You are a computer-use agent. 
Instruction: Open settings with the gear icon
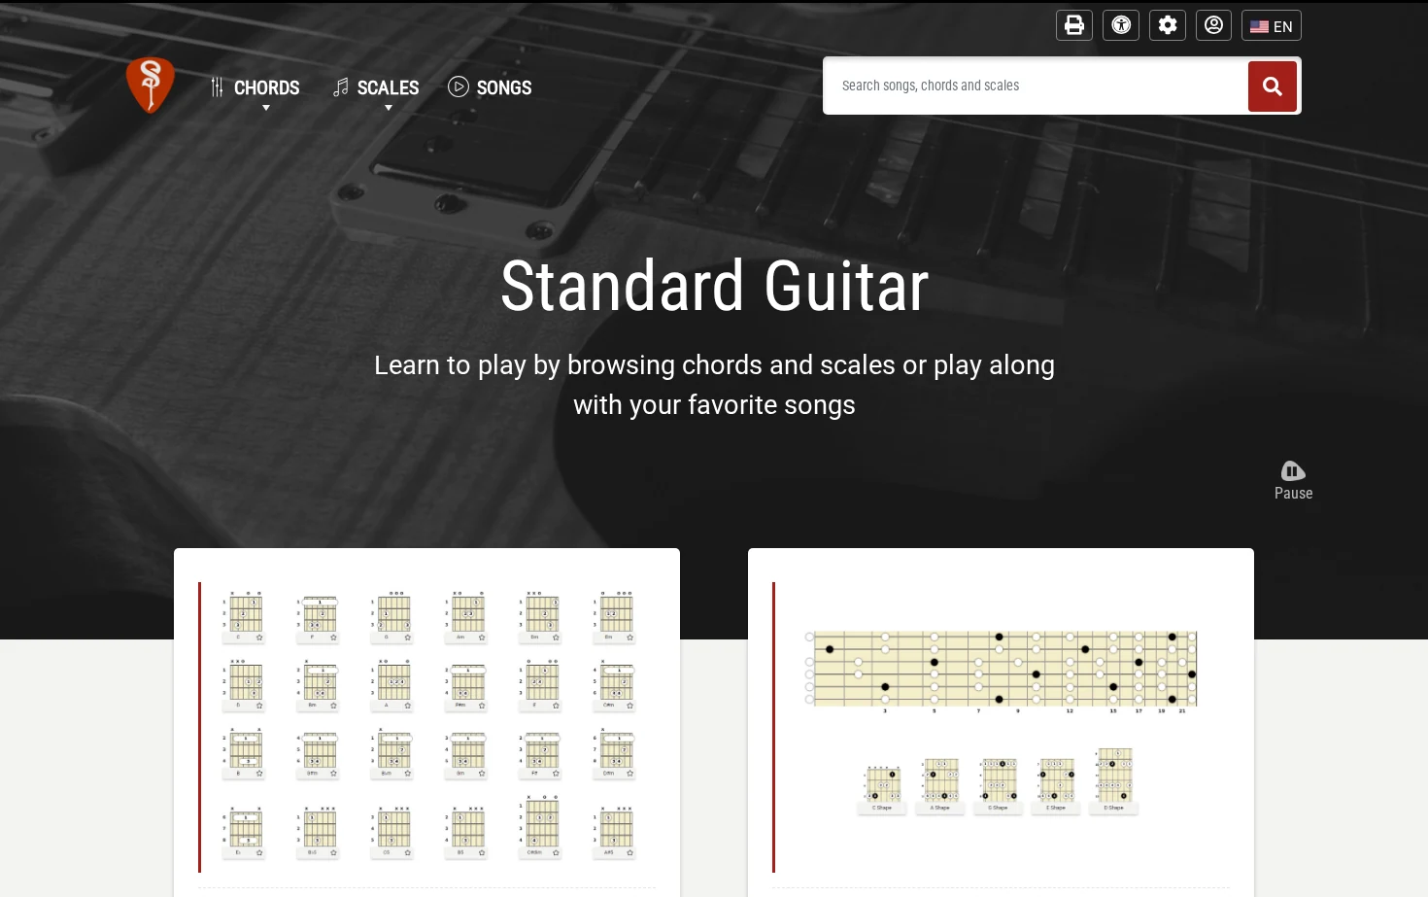pos(1168,25)
